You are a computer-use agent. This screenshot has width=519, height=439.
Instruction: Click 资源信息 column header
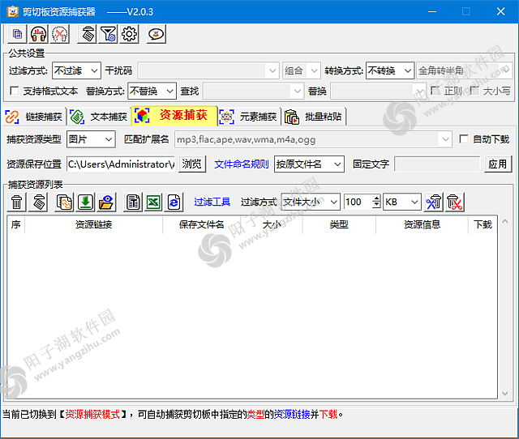[422, 224]
